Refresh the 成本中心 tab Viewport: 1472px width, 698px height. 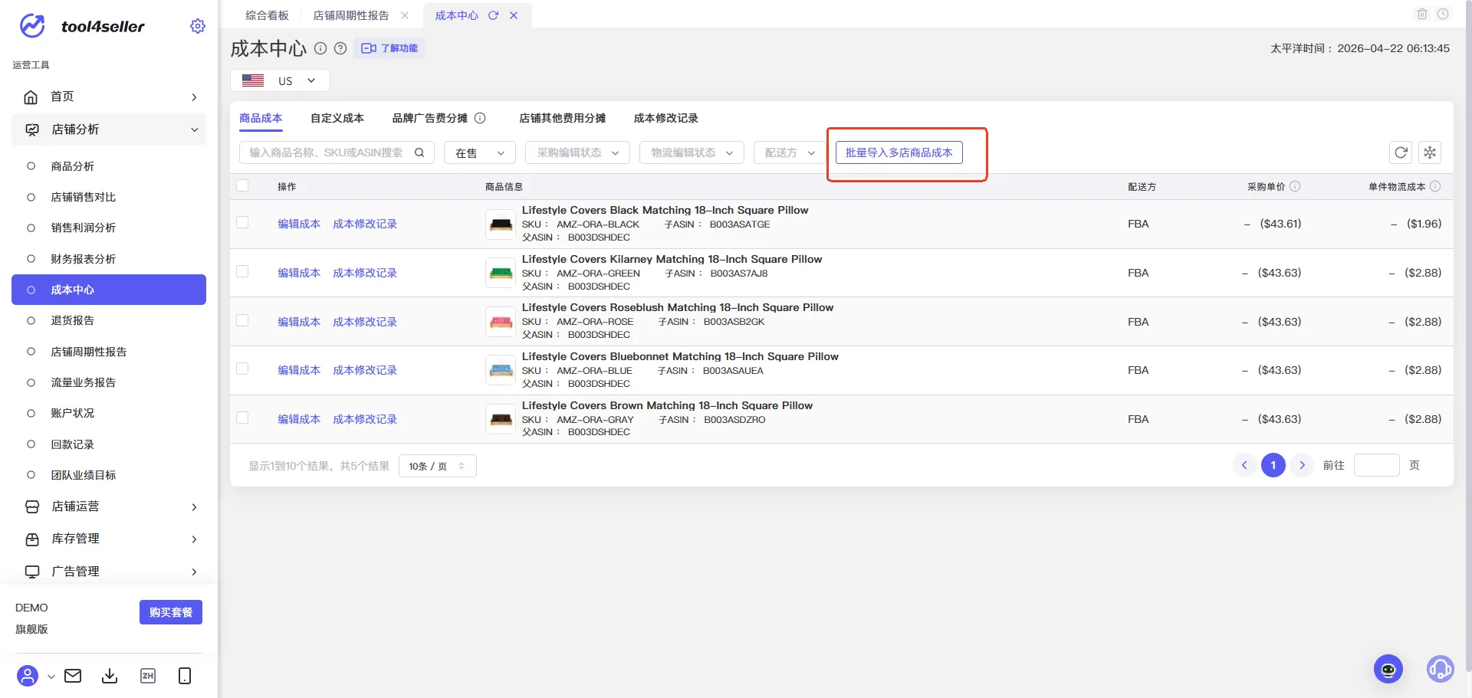(494, 15)
